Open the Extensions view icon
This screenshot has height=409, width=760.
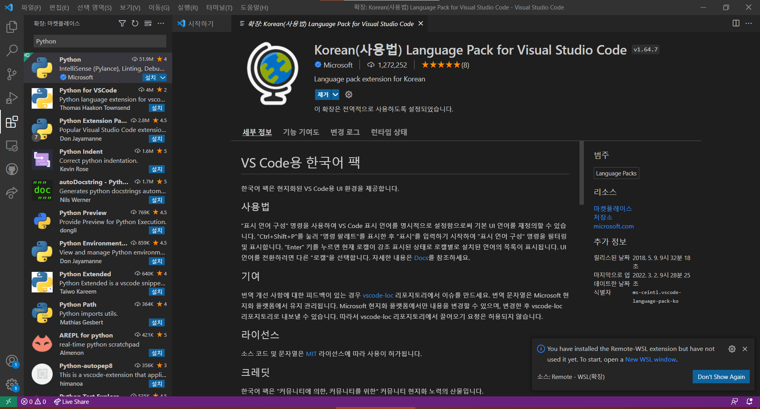(12, 122)
